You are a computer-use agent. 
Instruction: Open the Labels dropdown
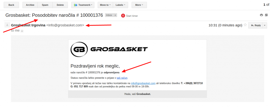[x=120, y=5]
